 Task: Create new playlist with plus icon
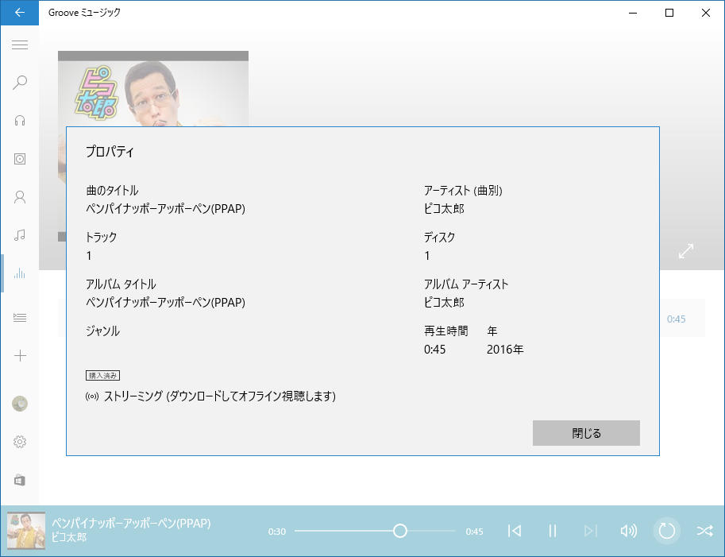pyautogui.click(x=19, y=356)
